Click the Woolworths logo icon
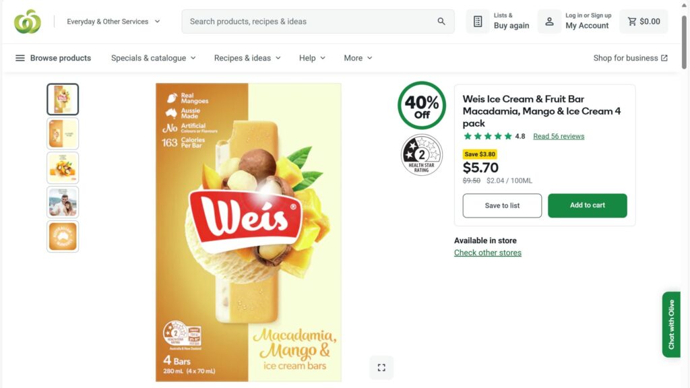Screen dimensions: 690x388 pos(28,22)
